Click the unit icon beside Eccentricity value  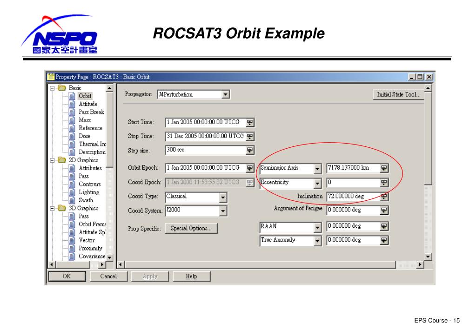pos(384,183)
